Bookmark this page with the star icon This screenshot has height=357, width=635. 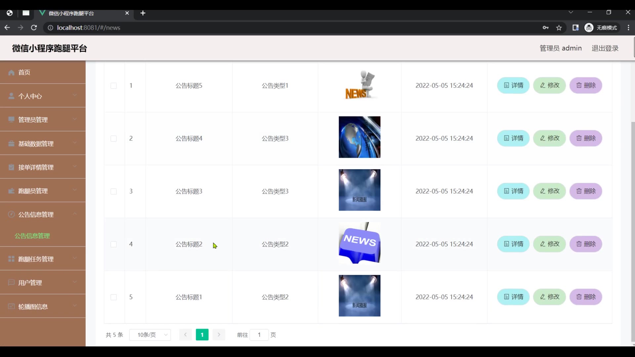point(559,28)
